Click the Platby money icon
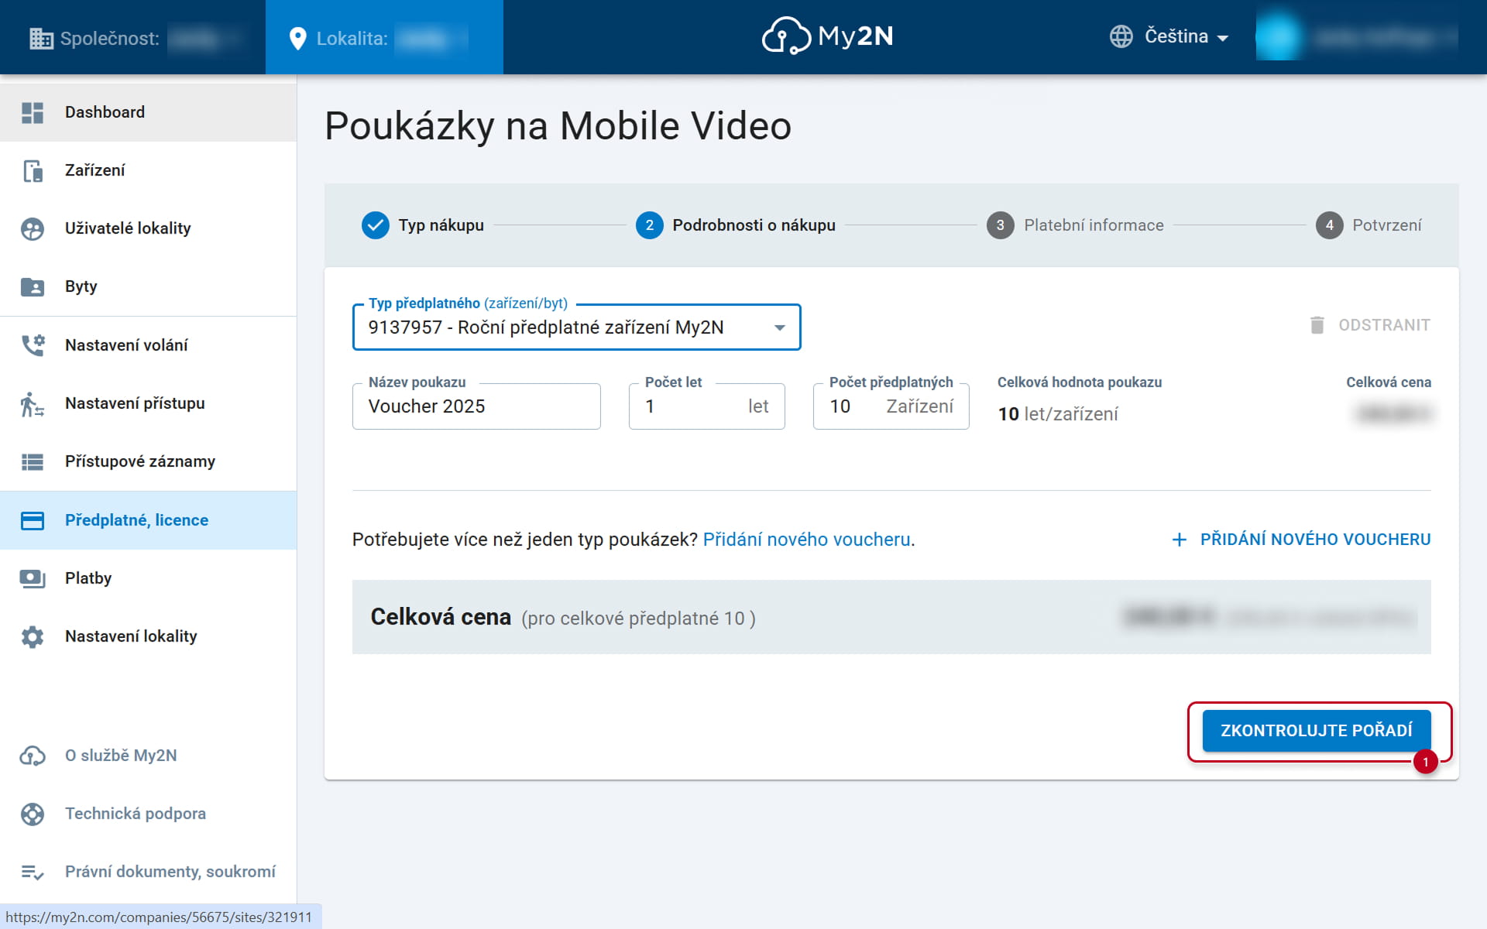The width and height of the screenshot is (1487, 929). [33, 578]
